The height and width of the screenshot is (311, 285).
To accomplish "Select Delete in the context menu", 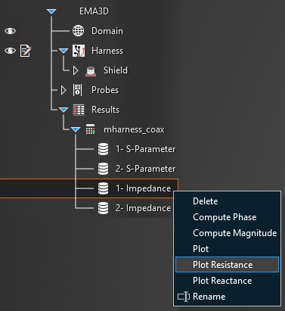I will (206, 201).
